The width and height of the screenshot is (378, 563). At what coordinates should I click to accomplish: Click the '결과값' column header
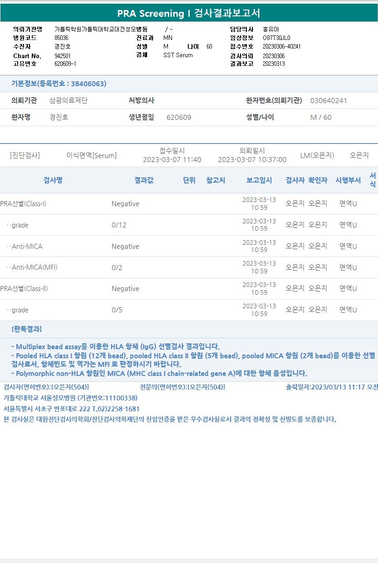pyautogui.click(x=144, y=180)
